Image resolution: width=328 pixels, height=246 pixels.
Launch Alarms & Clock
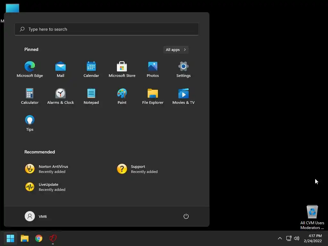tap(61, 96)
